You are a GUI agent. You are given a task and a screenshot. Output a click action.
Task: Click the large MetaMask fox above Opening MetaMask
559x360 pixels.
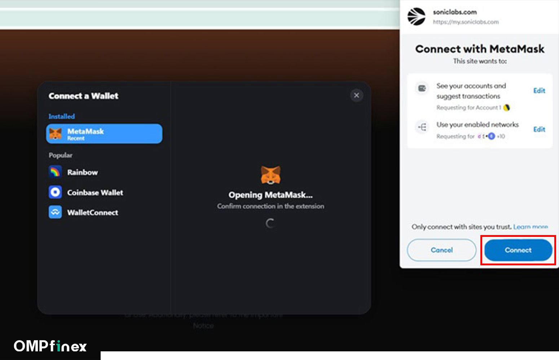point(270,175)
